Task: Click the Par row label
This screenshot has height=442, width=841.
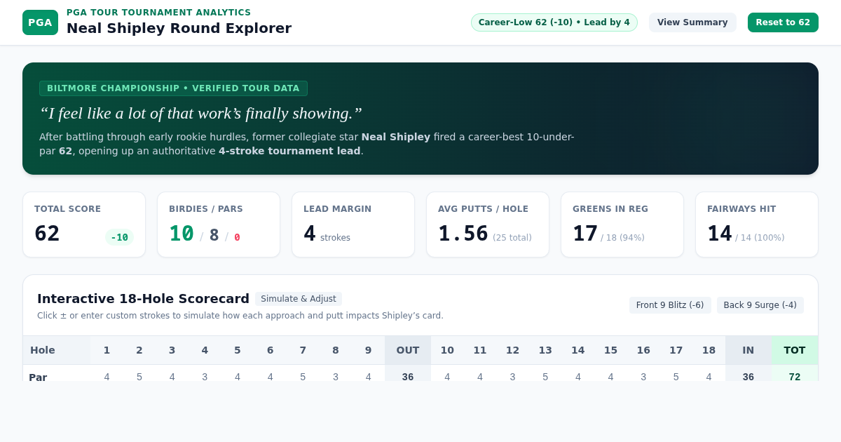Action: tap(38, 377)
